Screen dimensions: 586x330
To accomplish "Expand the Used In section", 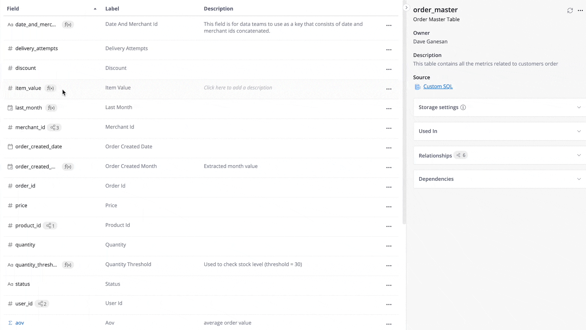I will tap(579, 131).
